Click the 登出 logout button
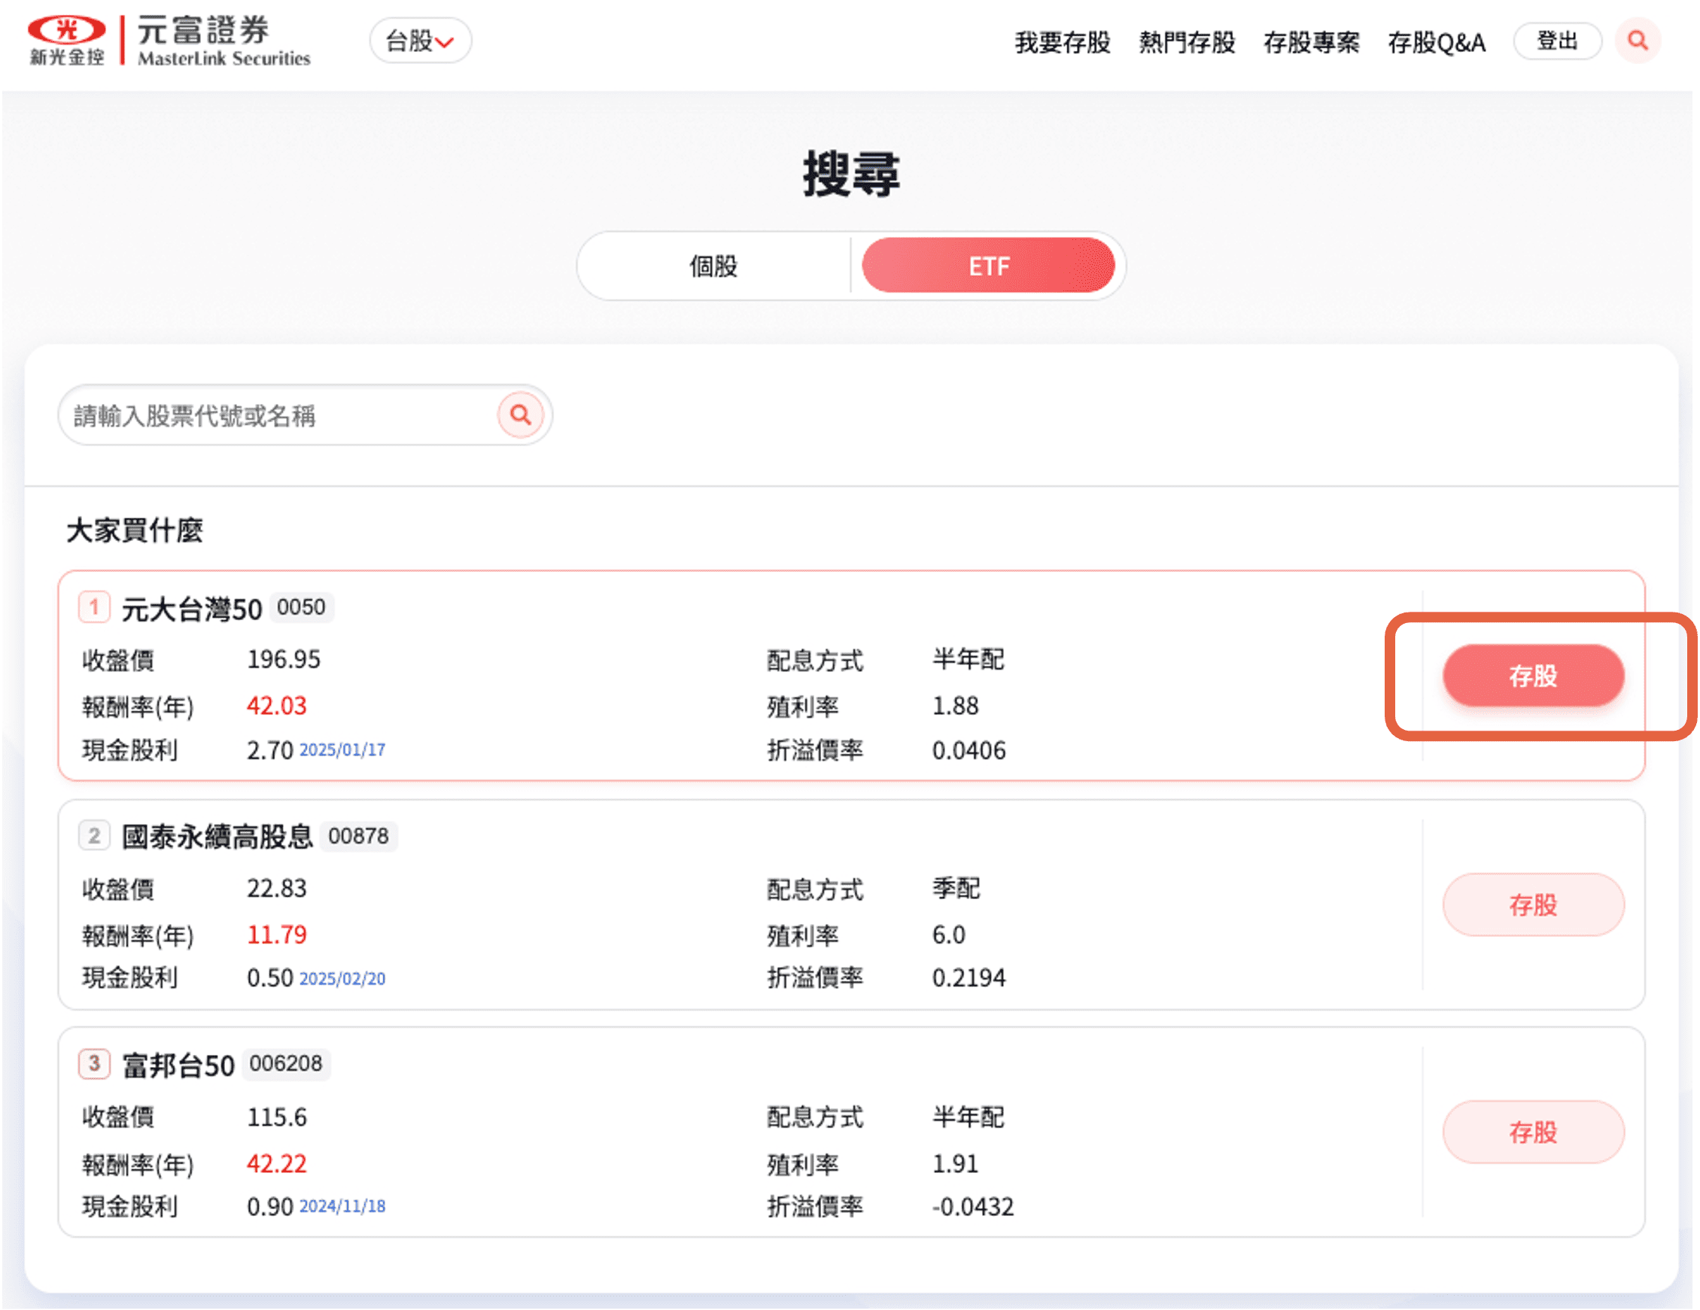1700x1310 pixels. (x=1558, y=41)
